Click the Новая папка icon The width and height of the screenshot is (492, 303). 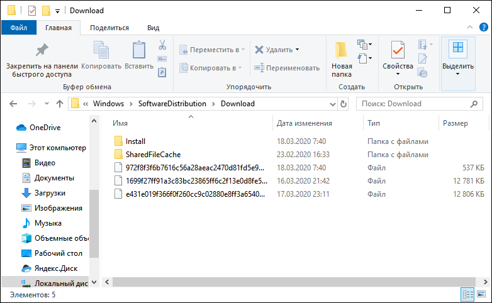pos(341,50)
